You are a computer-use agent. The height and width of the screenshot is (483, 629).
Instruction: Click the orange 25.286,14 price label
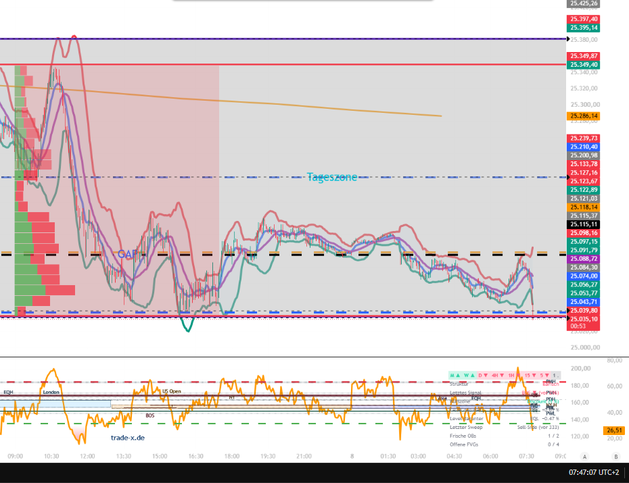click(x=583, y=116)
